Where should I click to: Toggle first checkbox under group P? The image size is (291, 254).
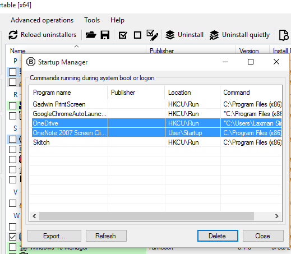point(13,72)
